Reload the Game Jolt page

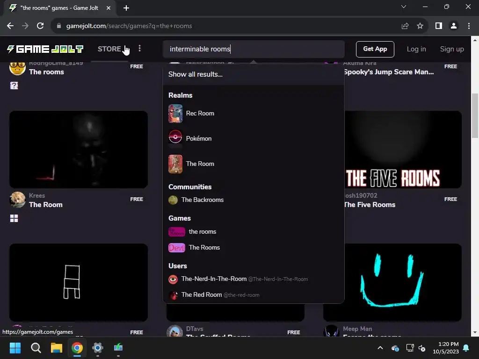pyautogui.click(x=40, y=26)
